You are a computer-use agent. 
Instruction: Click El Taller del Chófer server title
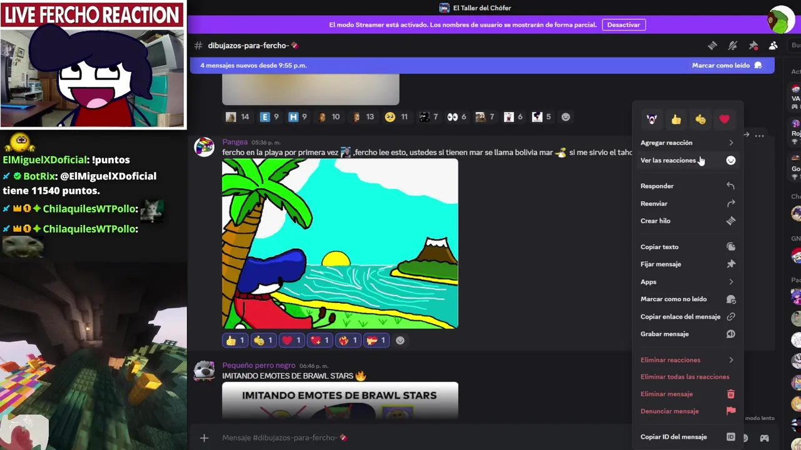click(482, 8)
